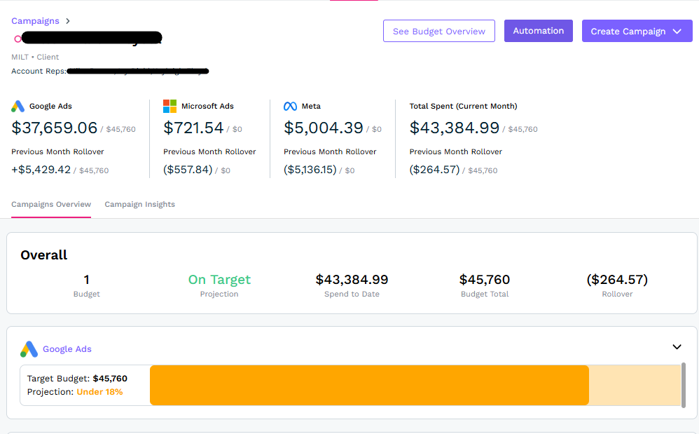Click the pink circle icon beside client name
The height and width of the screenshot is (434, 699).
(18, 39)
